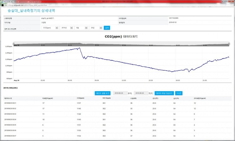The height and width of the screenshot is (141, 235).
Task: Click the CO2(ppm) table column header
Action: pyautogui.click(x=81, y=98)
